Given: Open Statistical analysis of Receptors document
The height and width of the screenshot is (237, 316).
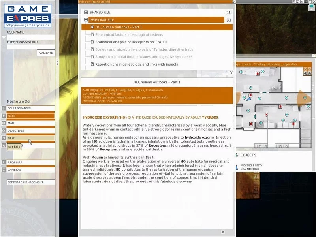Looking at the screenshot, I should (131, 42).
